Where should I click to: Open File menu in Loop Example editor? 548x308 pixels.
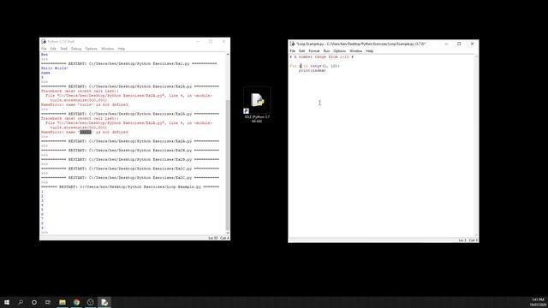pyautogui.click(x=293, y=51)
